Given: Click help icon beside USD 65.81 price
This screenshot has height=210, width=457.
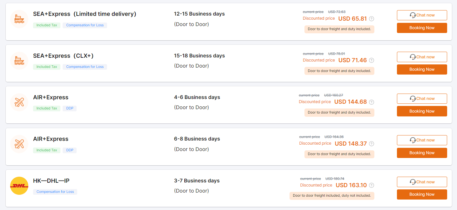Looking at the screenshot, I should [372, 19].
